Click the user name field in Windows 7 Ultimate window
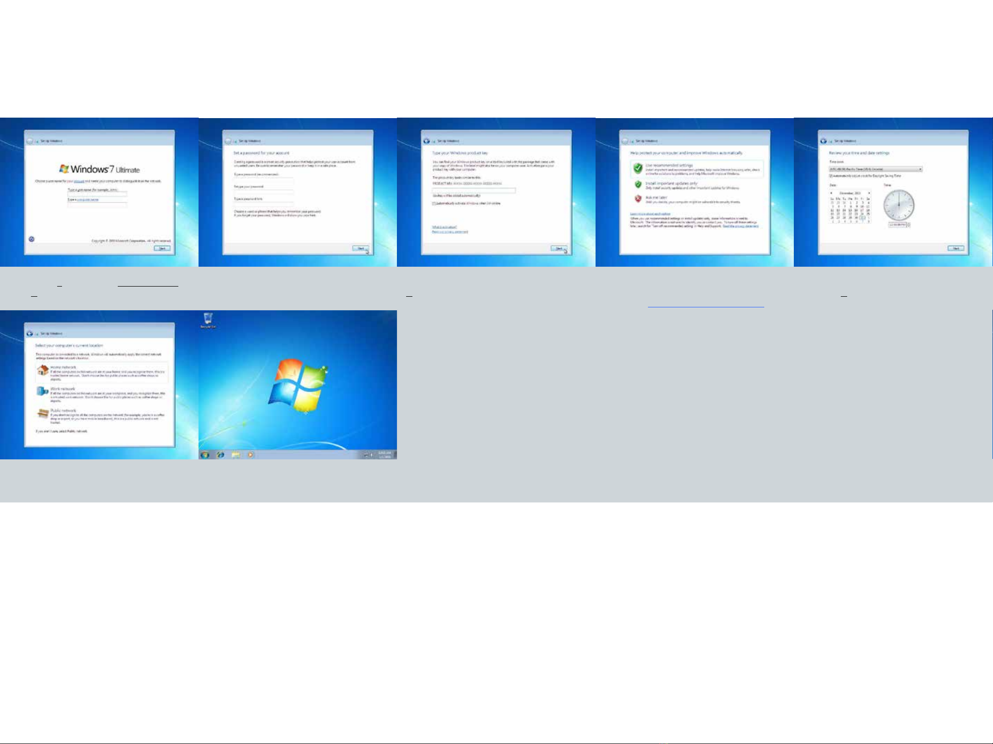This screenshot has height=744, width=993. click(97, 194)
